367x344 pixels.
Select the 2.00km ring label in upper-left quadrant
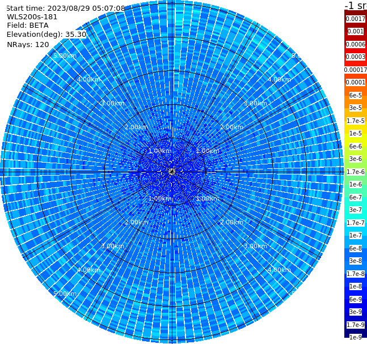pyautogui.click(x=136, y=127)
